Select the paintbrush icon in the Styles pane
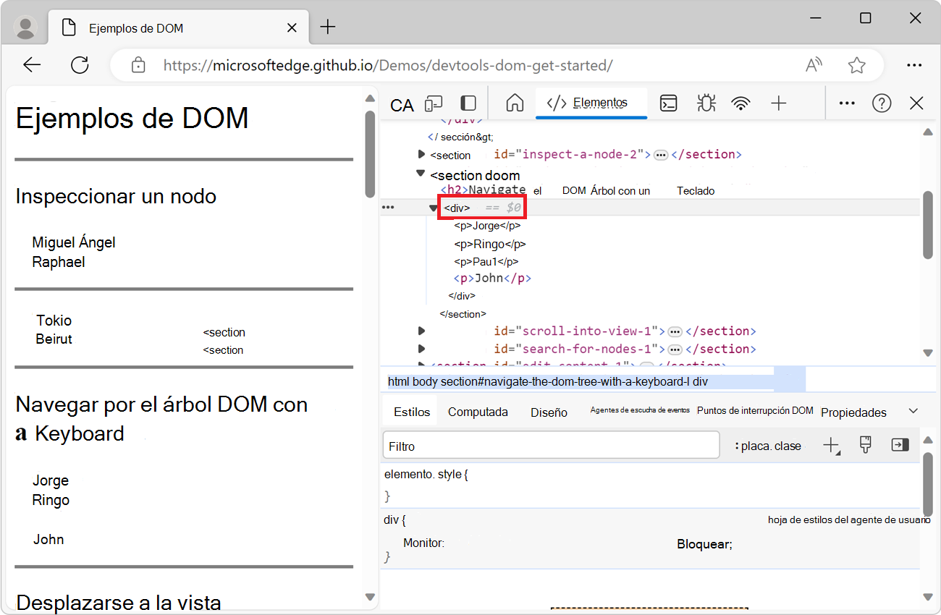 pos(866,445)
